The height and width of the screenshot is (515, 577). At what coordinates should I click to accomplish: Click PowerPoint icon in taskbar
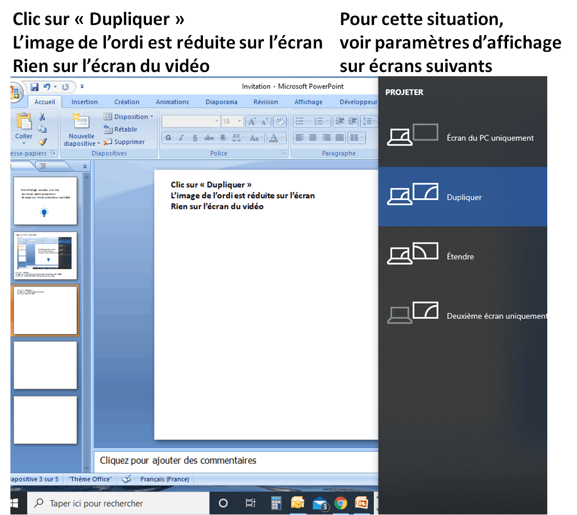(x=362, y=503)
